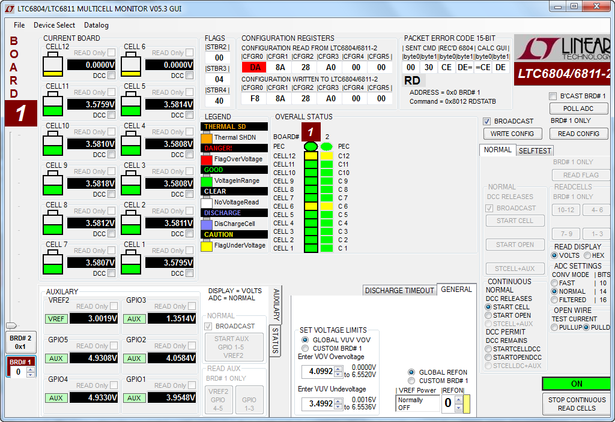Image resolution: width=615 pixels, height=422 pixels.
Task: Toggle READ Only checkbox for CELL12
Action: 111,53
